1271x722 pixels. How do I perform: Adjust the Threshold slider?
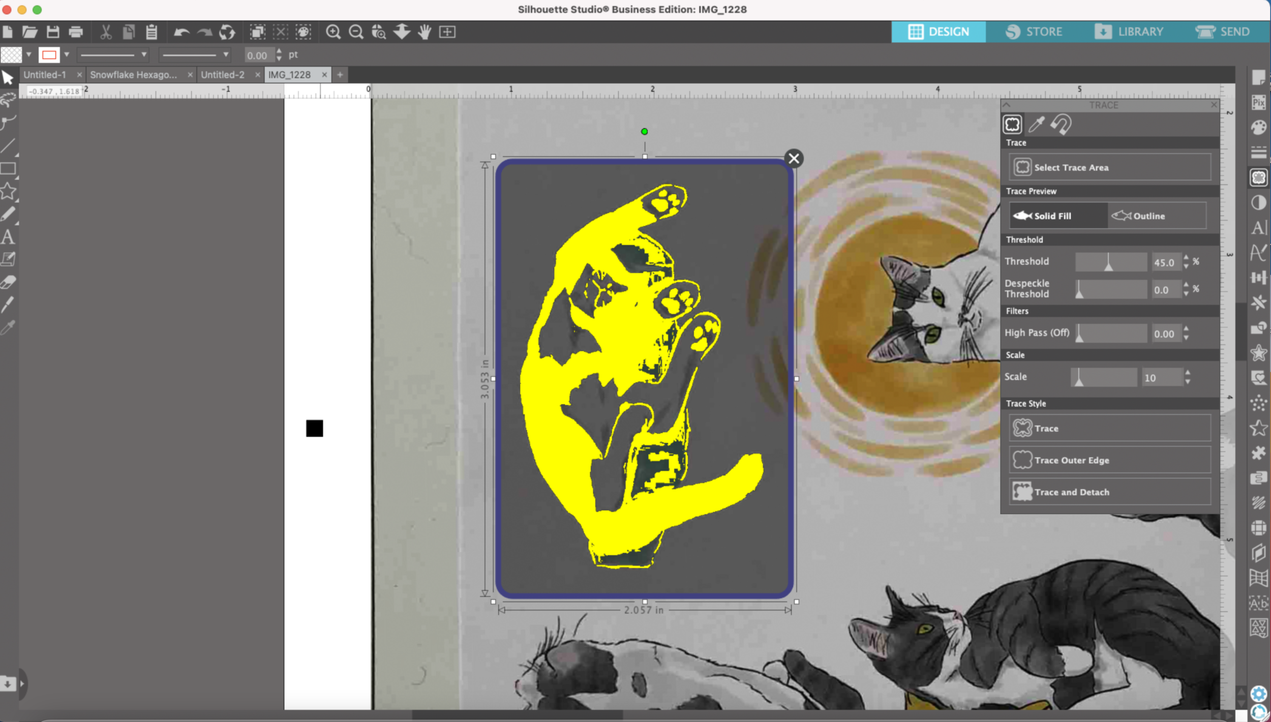point(1108,262)
